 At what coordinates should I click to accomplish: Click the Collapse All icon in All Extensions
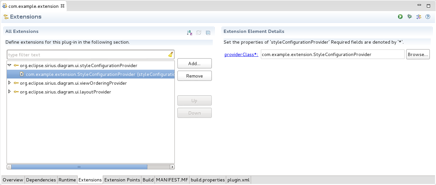(208, 32)
